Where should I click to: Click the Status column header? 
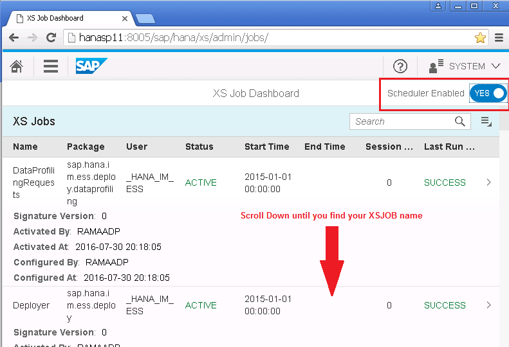click(x=199, y=147)
